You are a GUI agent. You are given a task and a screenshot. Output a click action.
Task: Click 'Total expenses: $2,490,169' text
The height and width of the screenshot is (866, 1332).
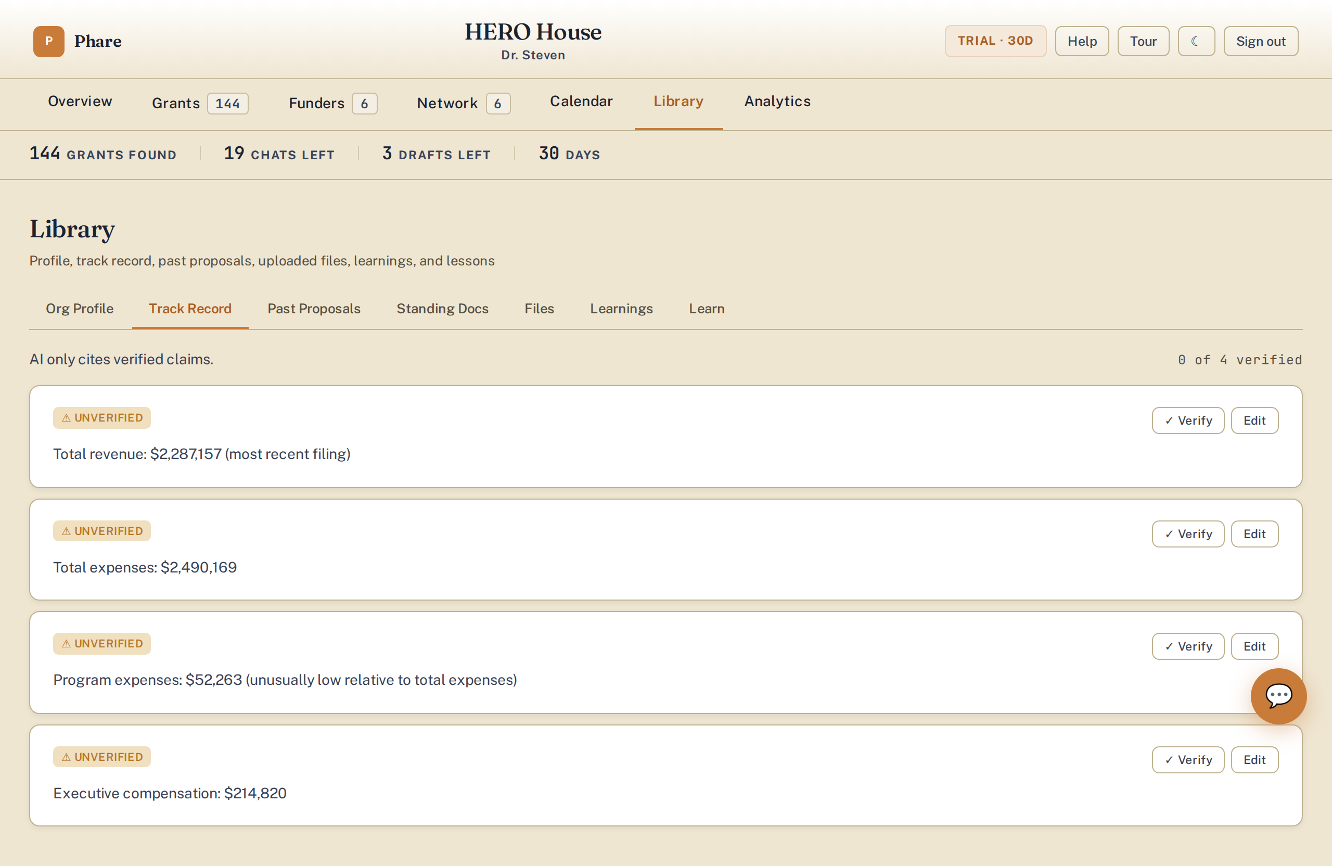145,568
